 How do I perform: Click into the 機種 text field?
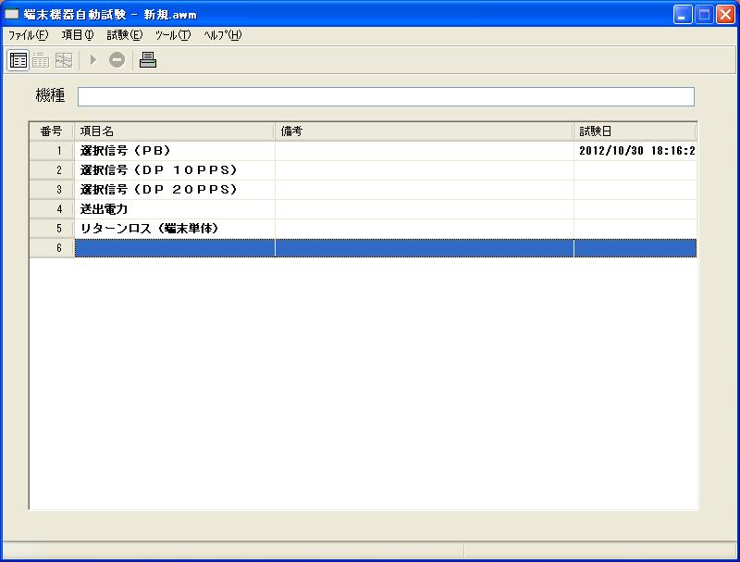(x=385, y=97)
